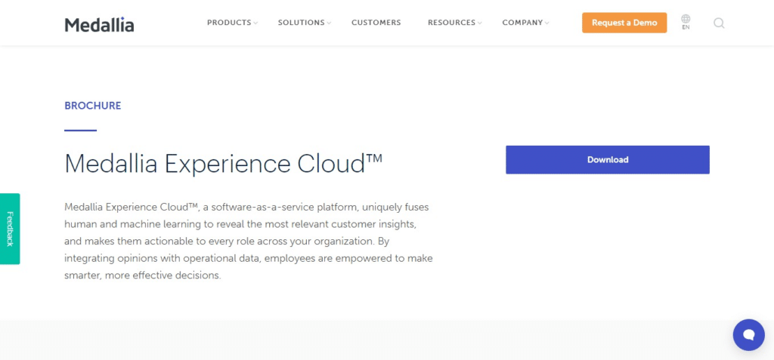
Task: Go to the CUSTOMERS page
Action: [x=376, y=23]
